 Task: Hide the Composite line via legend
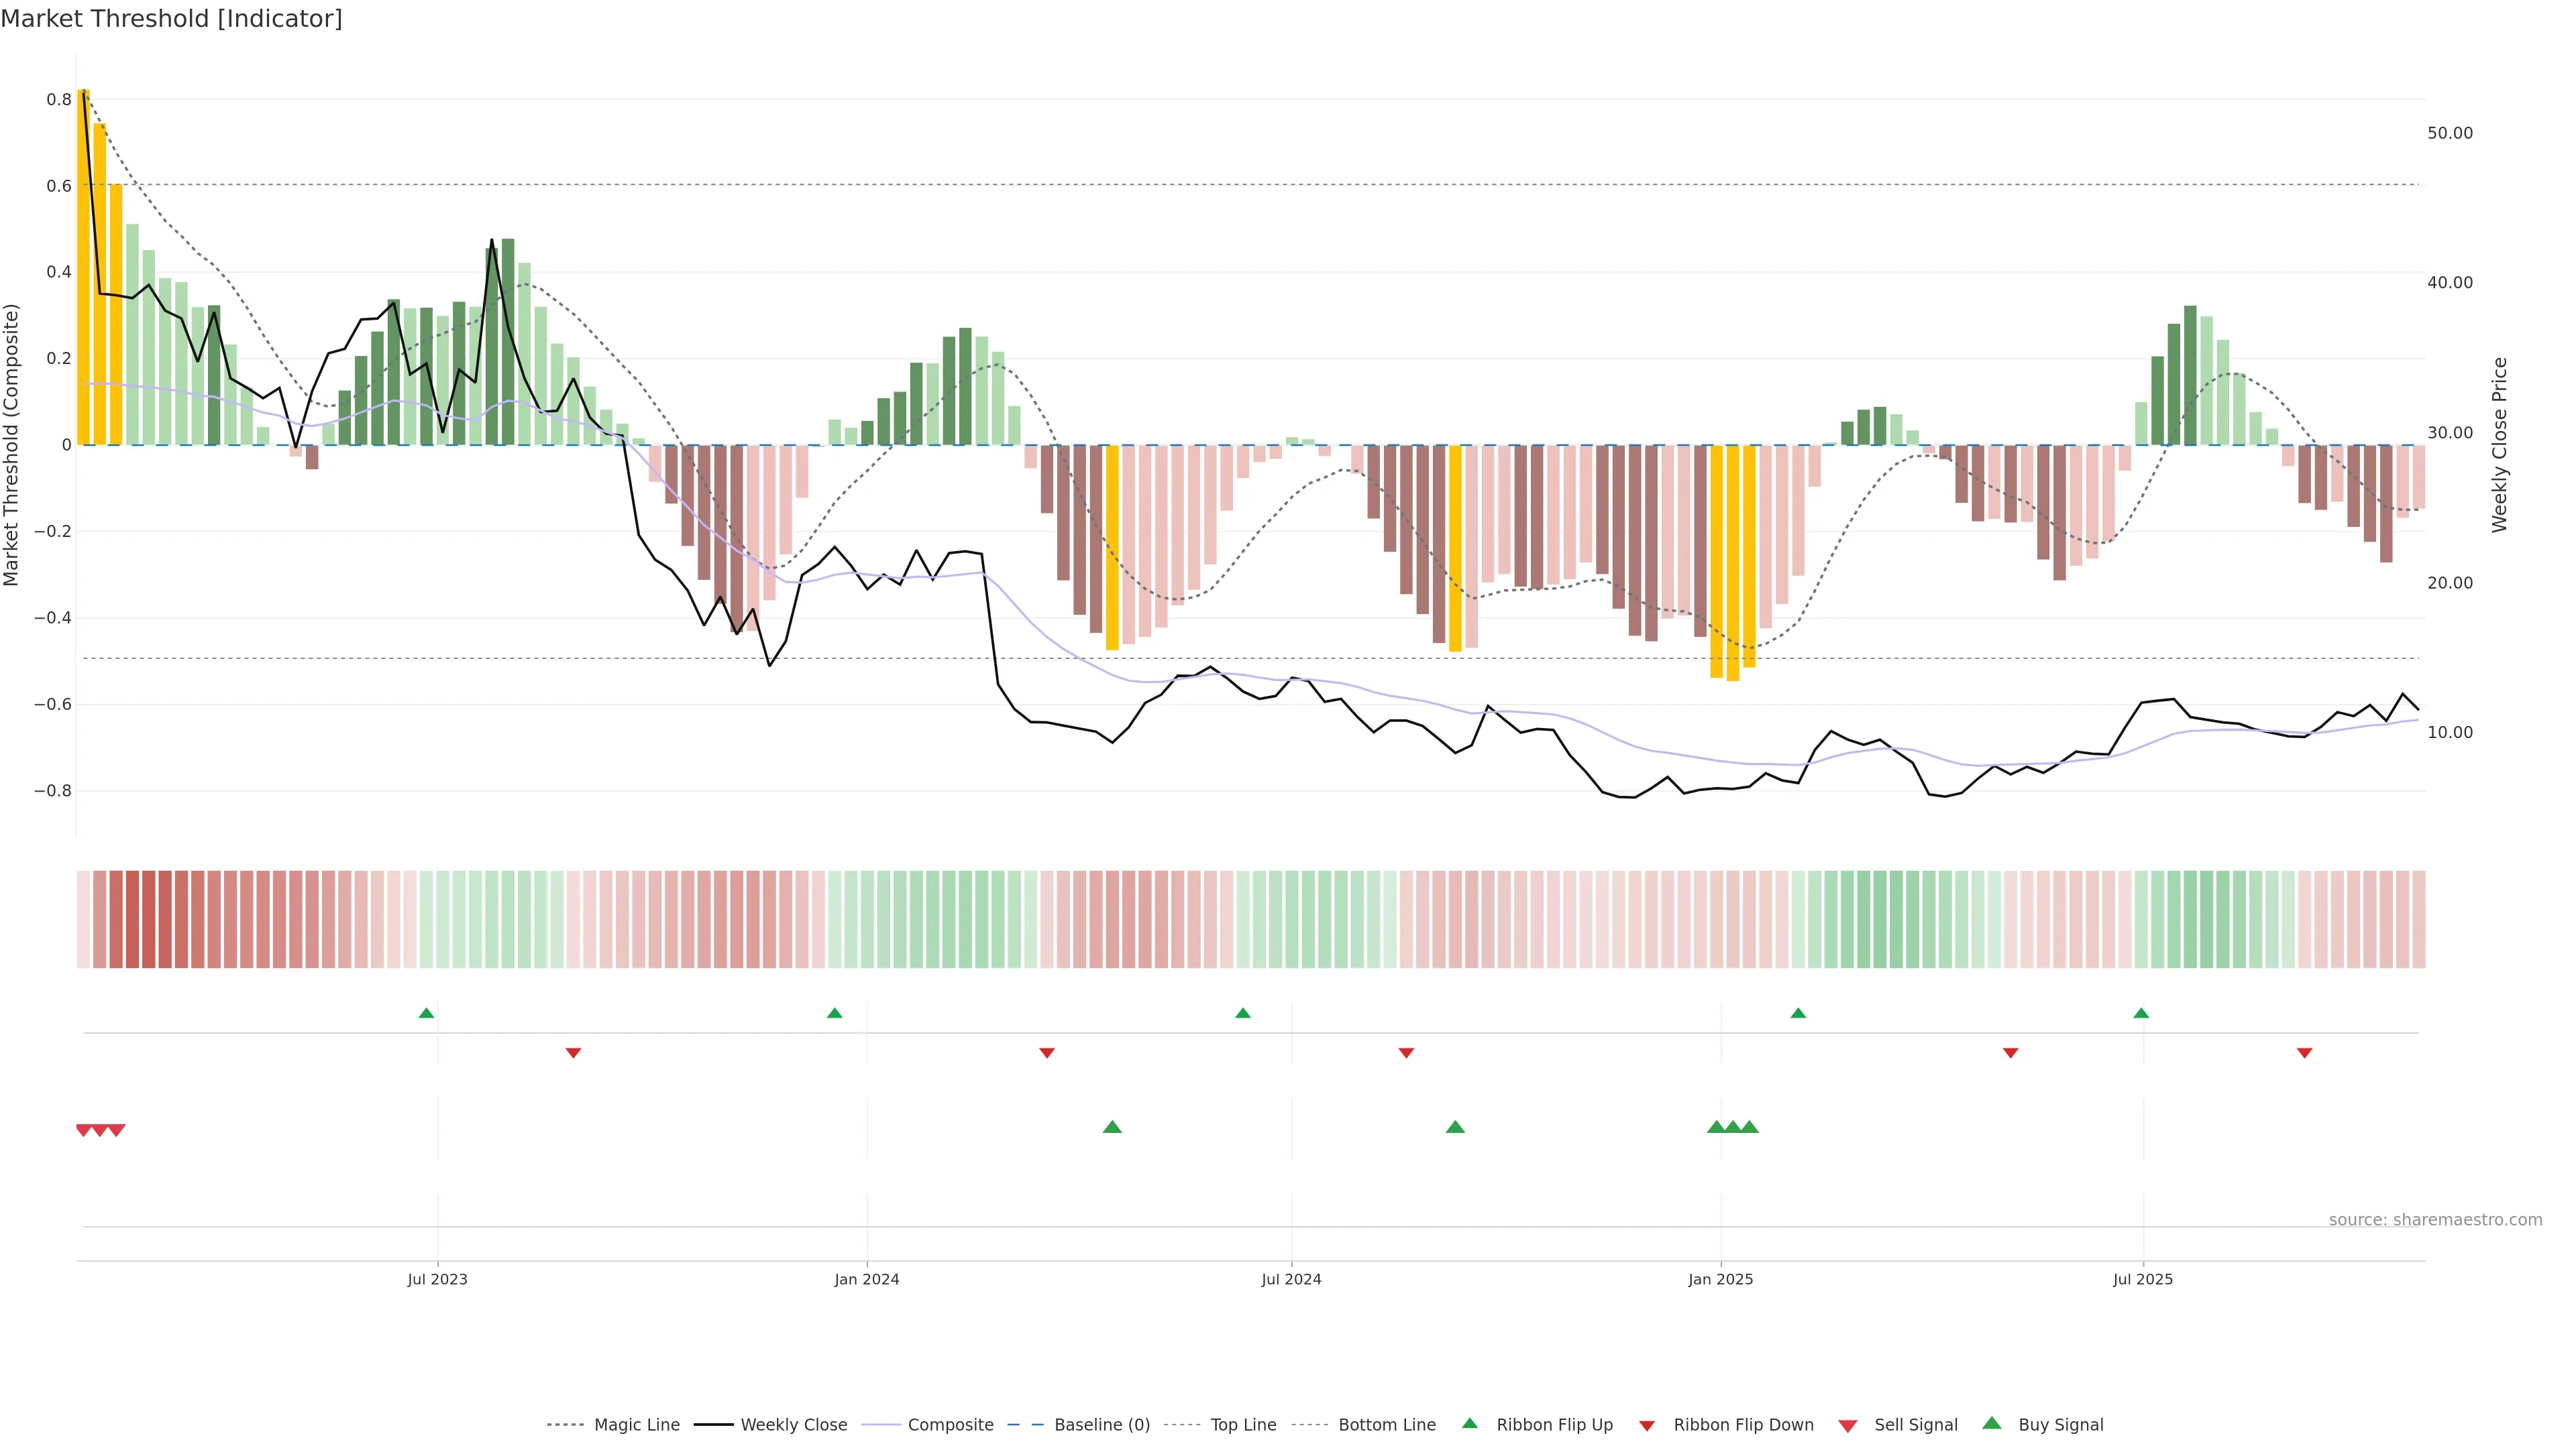click(950, 1425)
